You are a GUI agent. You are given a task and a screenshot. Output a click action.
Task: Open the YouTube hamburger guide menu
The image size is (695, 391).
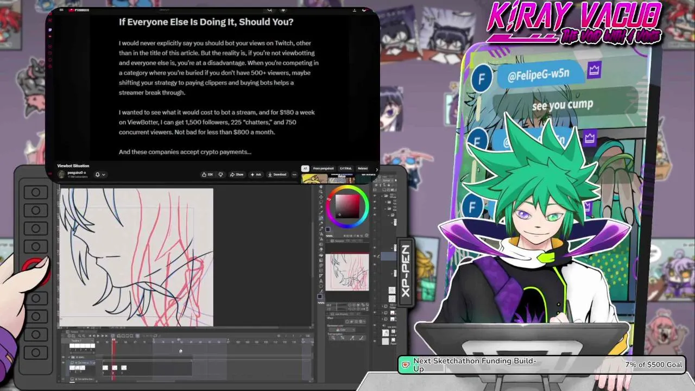pyautogui.click(x=61, y=10)
